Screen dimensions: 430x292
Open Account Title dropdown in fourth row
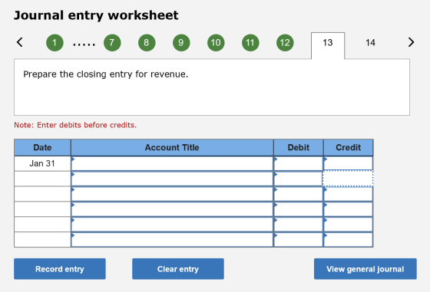pyautogui.click(x=172, y=209)
